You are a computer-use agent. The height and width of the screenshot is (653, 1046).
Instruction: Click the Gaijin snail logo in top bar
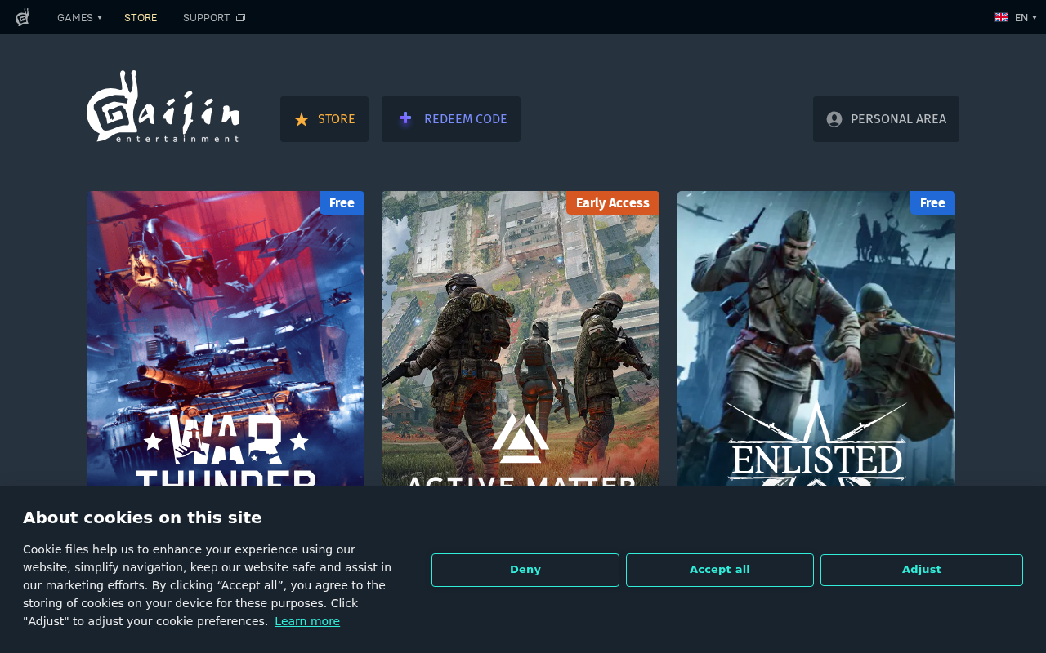pyautogui.click(x=22, y=17)
